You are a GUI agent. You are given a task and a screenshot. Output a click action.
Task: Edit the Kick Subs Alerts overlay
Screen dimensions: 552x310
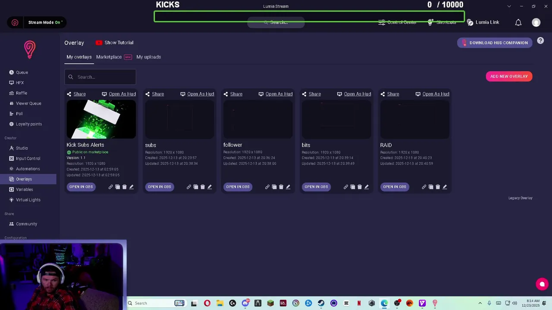[x=131, y=187]
